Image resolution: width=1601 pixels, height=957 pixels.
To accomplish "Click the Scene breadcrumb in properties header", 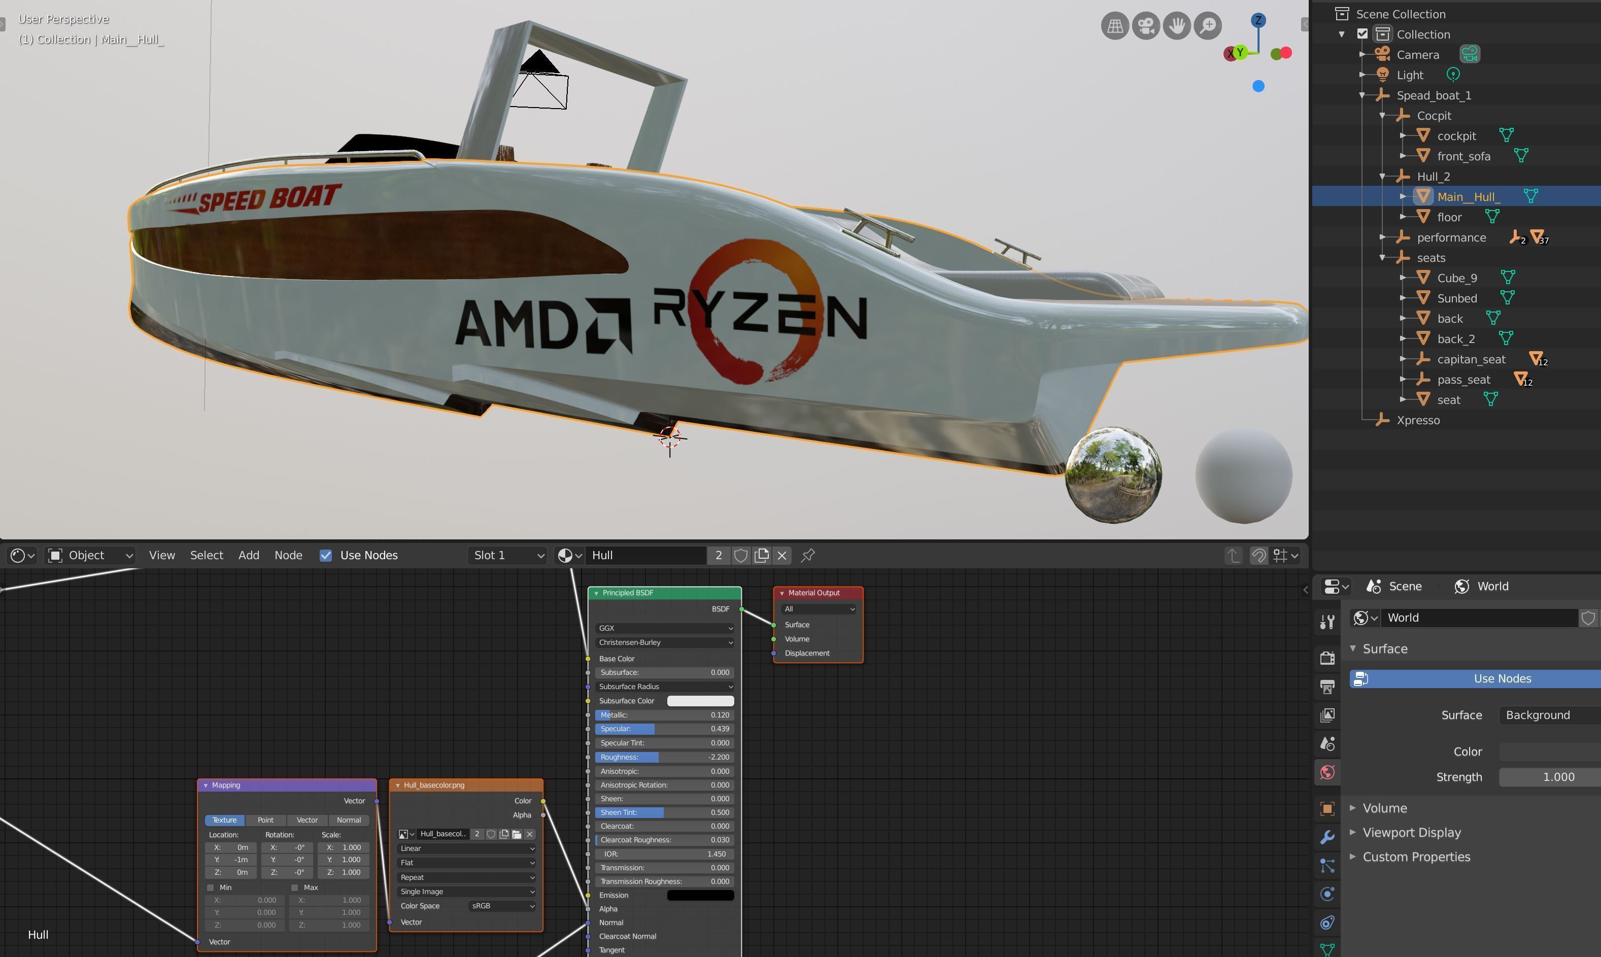I will point(1394,586).
